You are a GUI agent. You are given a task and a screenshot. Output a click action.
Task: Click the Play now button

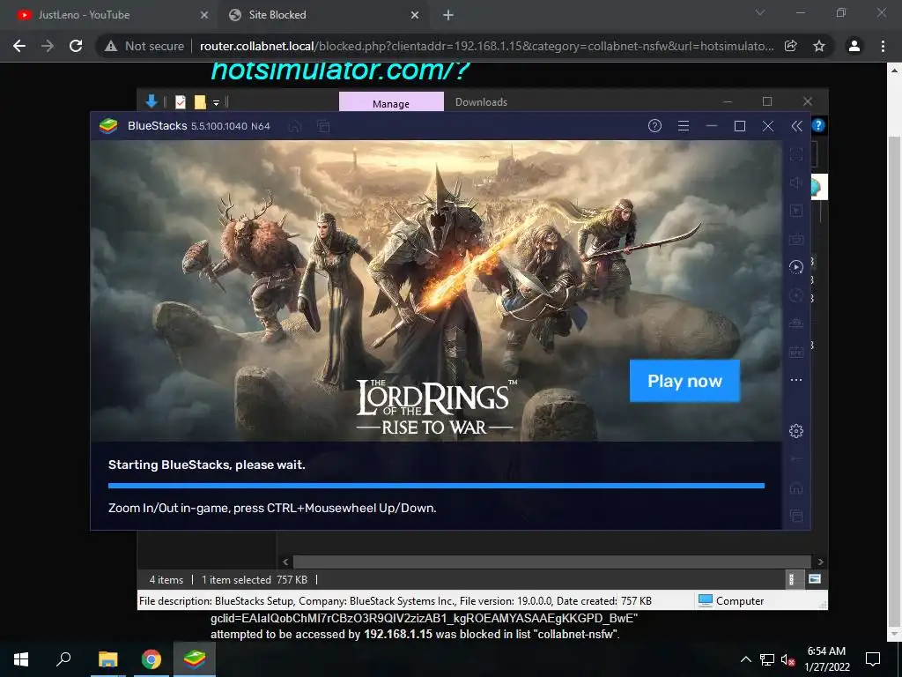point(684,381)
